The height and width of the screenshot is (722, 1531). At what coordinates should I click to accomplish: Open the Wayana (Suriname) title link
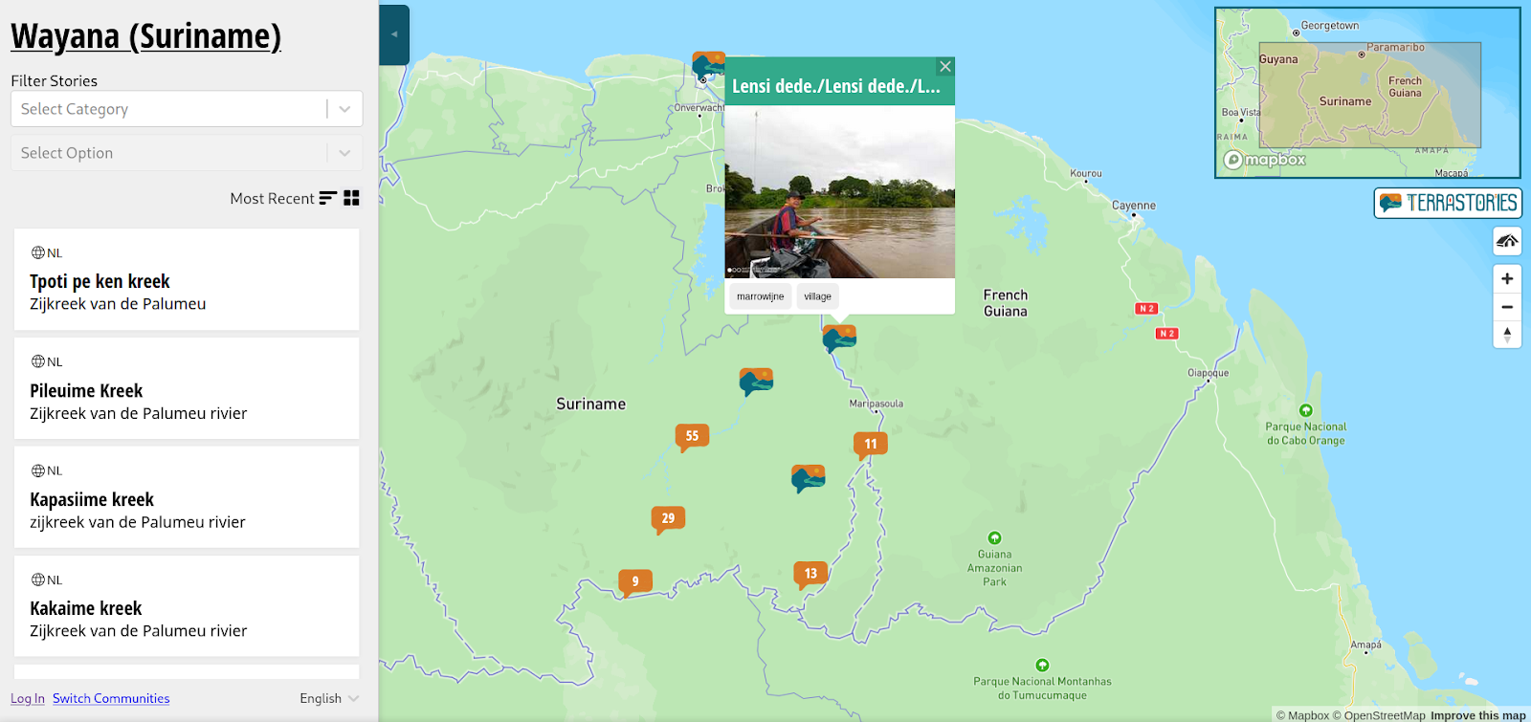pyautogui.click(x=145, y=36)
